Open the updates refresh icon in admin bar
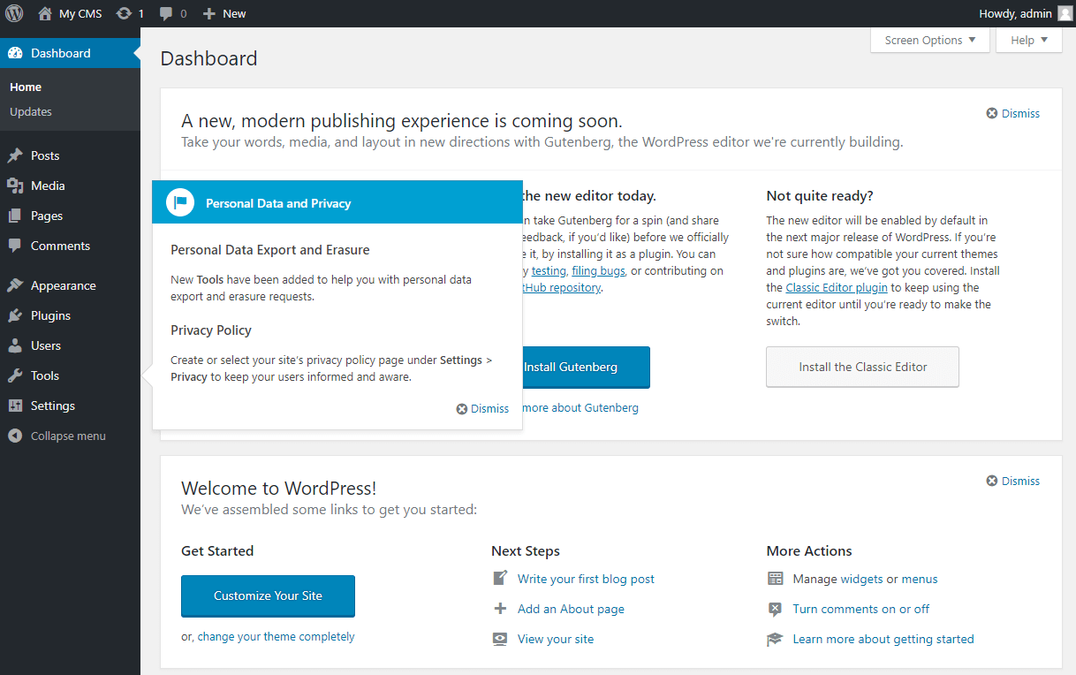 (x=124, y=13)
